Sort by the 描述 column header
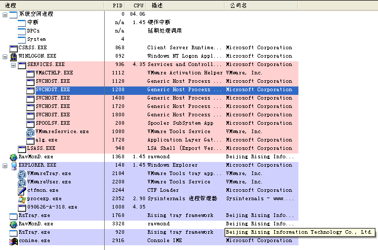 pos(185,5)
